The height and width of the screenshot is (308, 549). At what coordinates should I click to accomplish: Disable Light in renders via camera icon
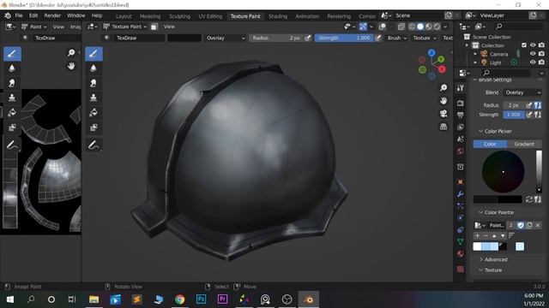[x=541, y=62]
